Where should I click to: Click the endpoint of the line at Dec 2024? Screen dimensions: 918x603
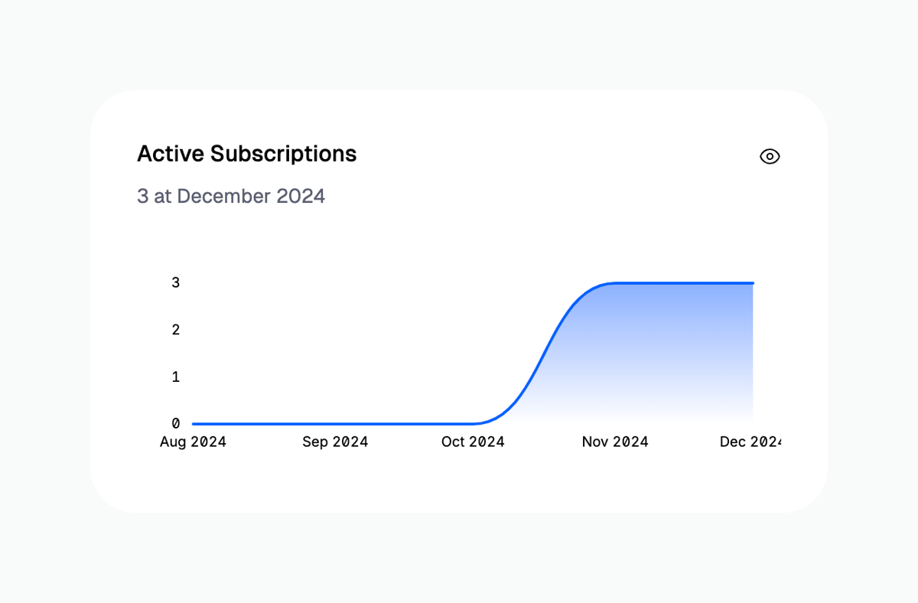point(752,282)
